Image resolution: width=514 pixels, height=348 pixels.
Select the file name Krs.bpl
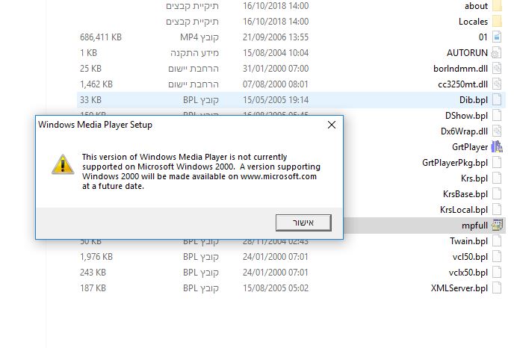click(x=474, y=178)
